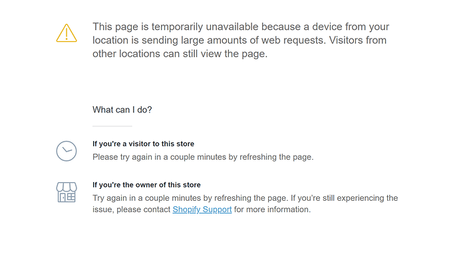Viewport: 459px width, 260px height.
Task: Click the "other locations can still view the page" line
Action: (x=180, y=54)
